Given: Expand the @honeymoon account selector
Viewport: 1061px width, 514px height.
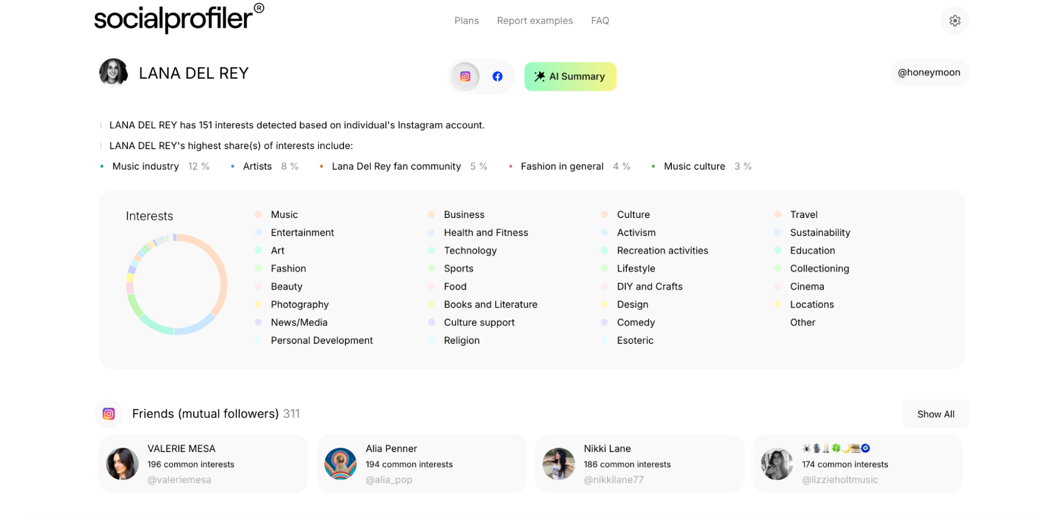Looking at the screenshot, I should [929, 72].
